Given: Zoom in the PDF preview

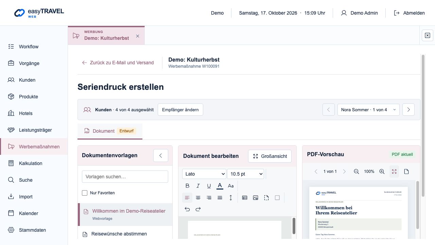Looking at the screenshot, I should (x=382, y=171).
